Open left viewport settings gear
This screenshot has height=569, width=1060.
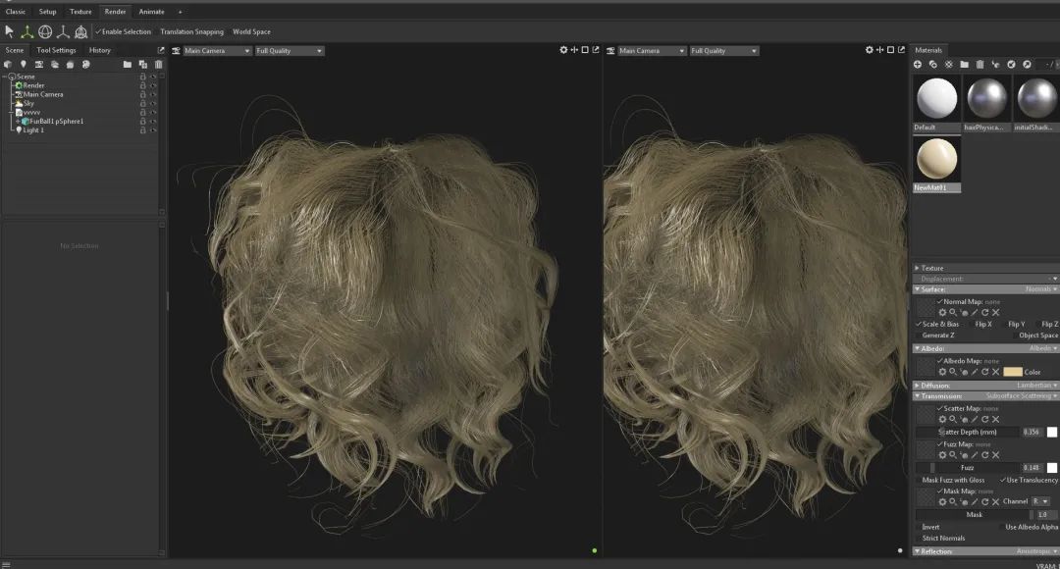point(563,50)
